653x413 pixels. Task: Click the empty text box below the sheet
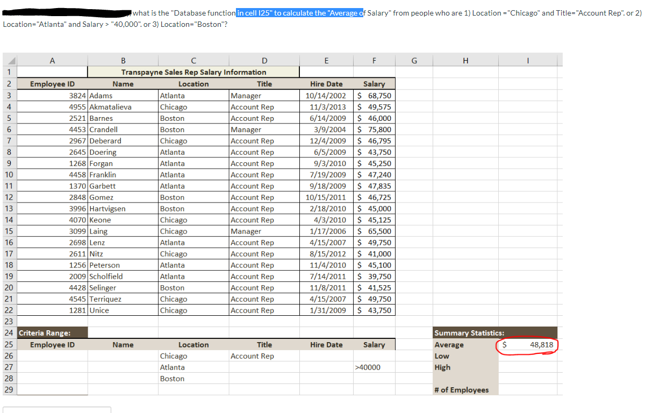[56, 410]
